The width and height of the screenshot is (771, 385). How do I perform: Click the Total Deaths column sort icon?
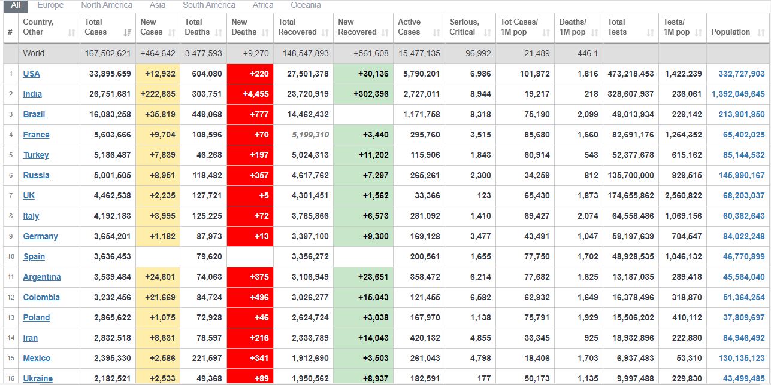(x=218, y=33)
